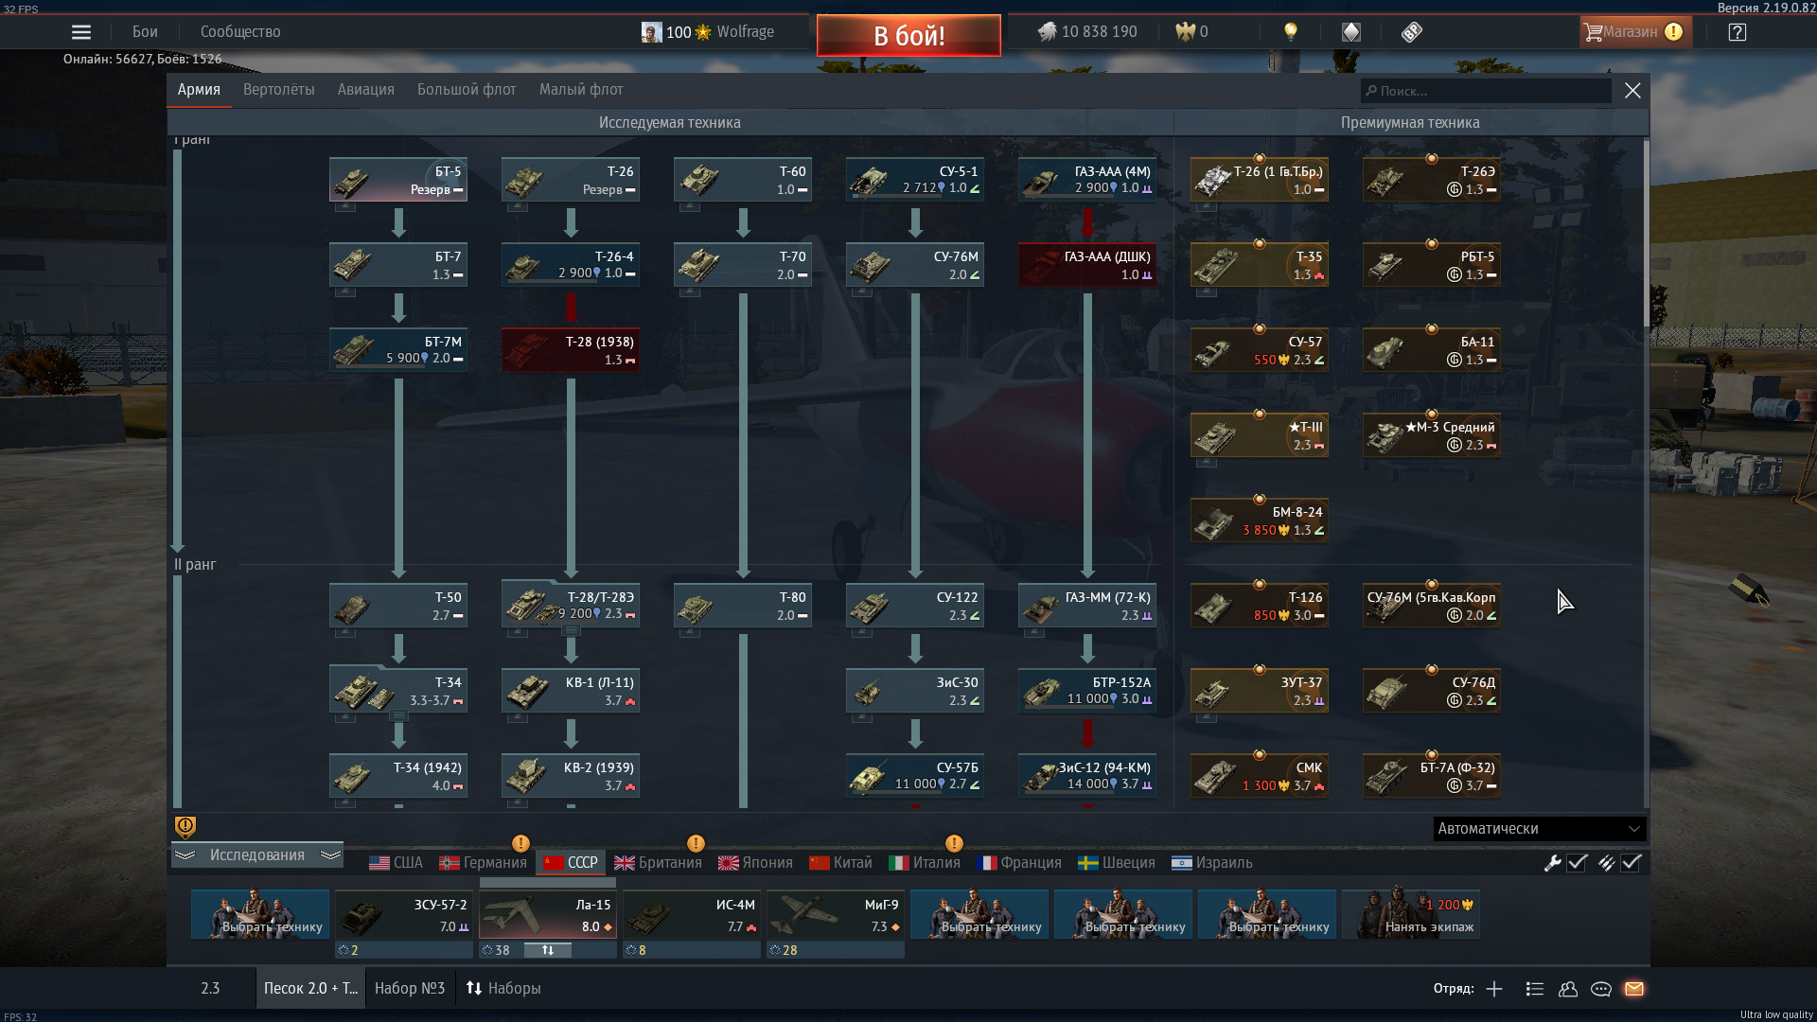Select the Британия nation tab
The height and width of the screenshot is (1022, 1817).
click(x=659, y=863)
